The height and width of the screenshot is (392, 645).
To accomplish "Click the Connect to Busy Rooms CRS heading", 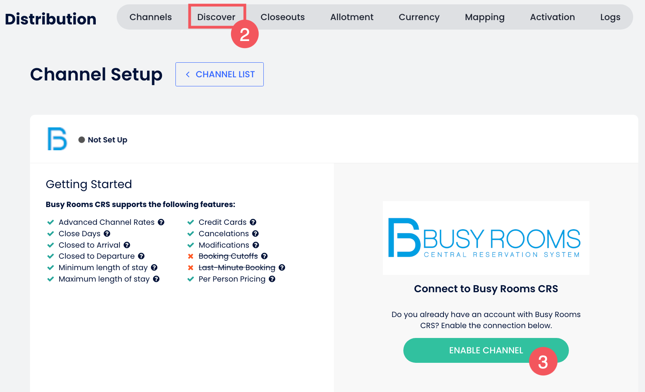I will click(486, 289).
